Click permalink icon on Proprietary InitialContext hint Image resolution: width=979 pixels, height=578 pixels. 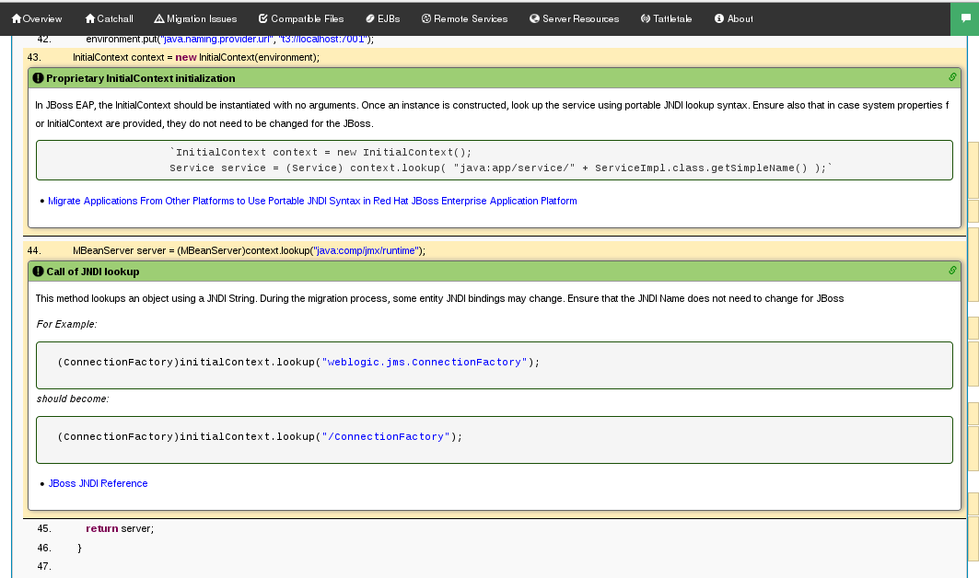[952, 77]
